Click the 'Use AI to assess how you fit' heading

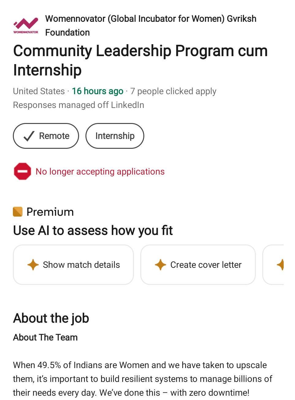point(93,230)
